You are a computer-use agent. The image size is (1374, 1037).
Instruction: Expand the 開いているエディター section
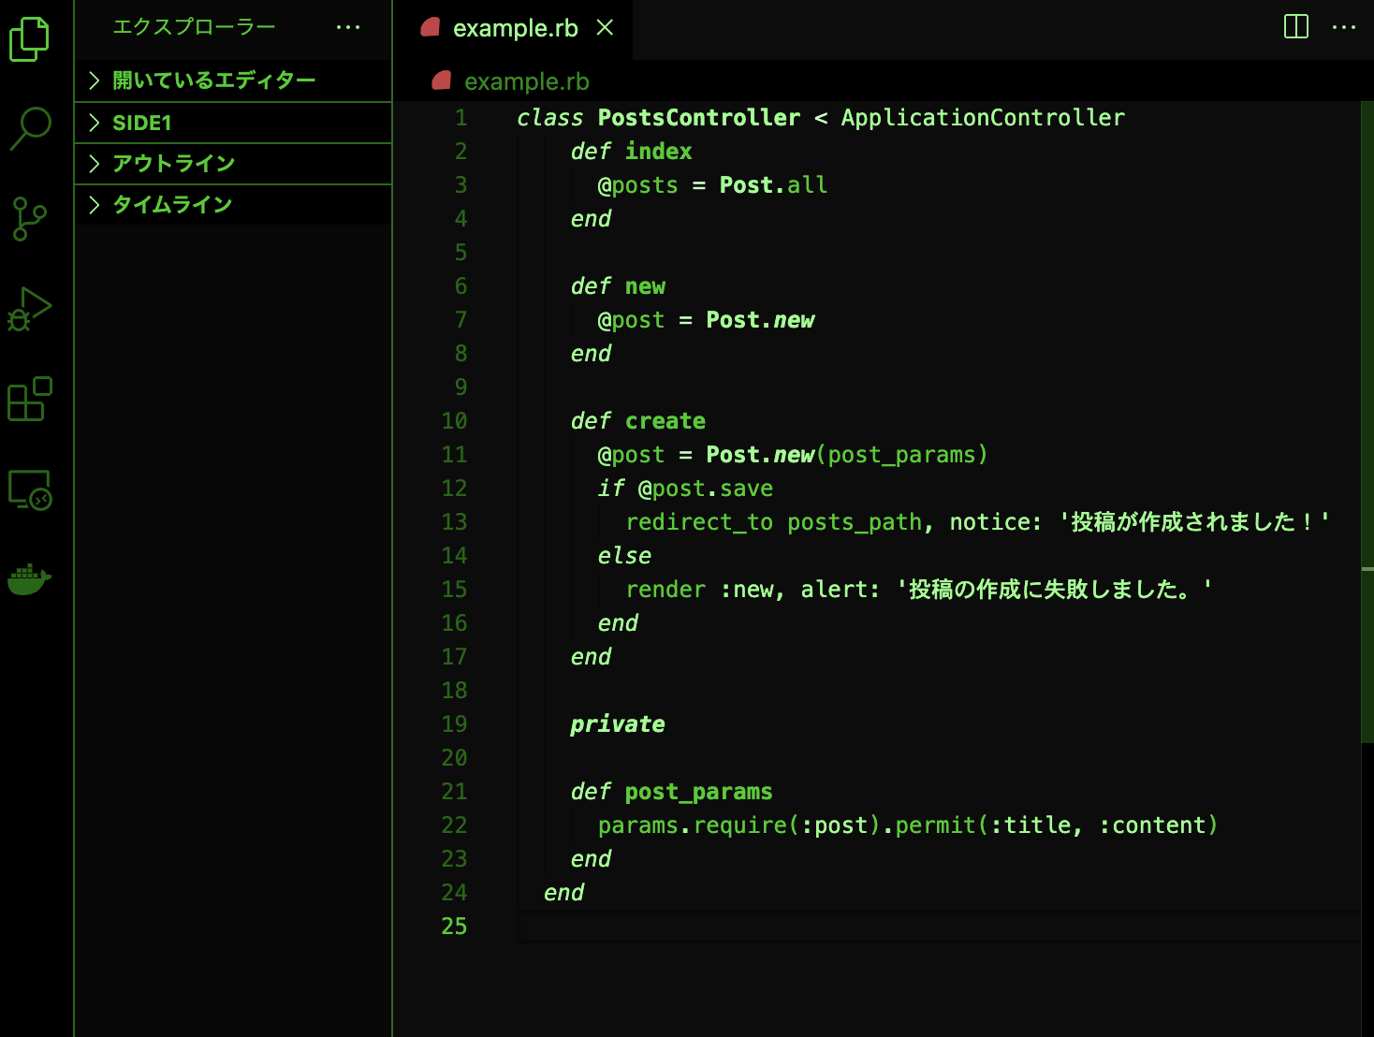coord(233,80)
